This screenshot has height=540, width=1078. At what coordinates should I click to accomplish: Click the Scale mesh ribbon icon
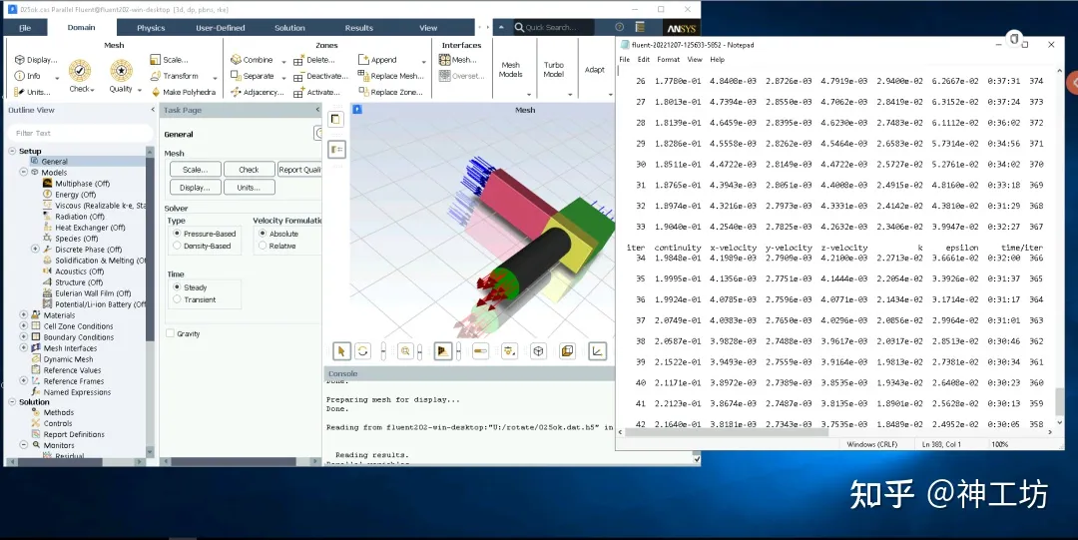(x=156, y=60)
